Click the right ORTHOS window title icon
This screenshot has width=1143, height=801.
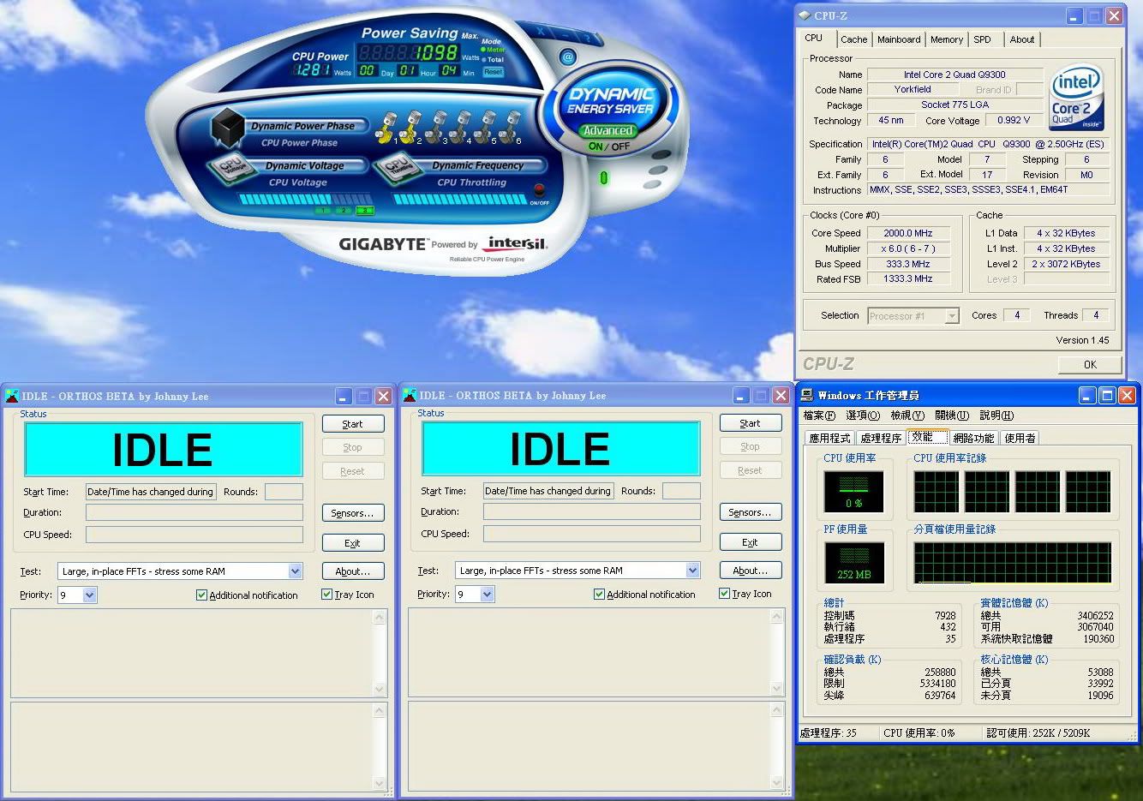[x=410, y=395]
